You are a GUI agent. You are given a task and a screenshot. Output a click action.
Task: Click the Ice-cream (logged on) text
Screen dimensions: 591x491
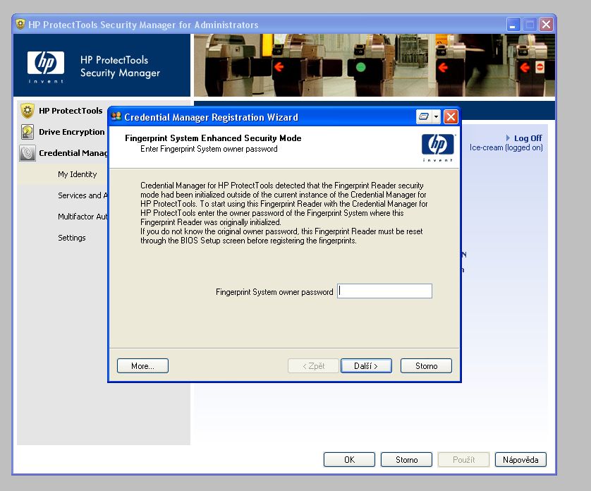point(506,147)
